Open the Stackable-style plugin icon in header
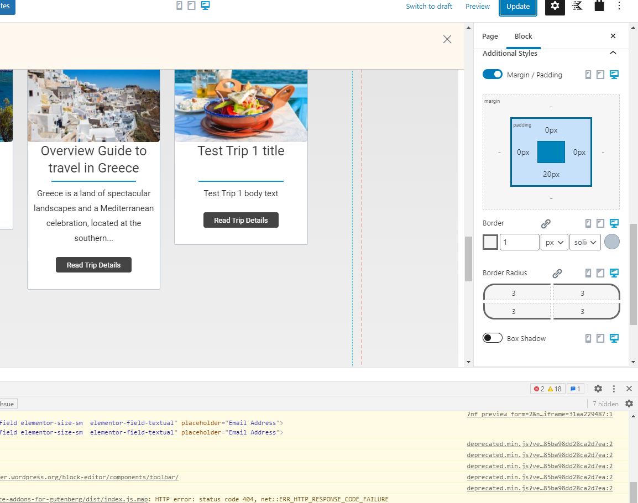The image size is (638, 503). (x=577, y=6)
